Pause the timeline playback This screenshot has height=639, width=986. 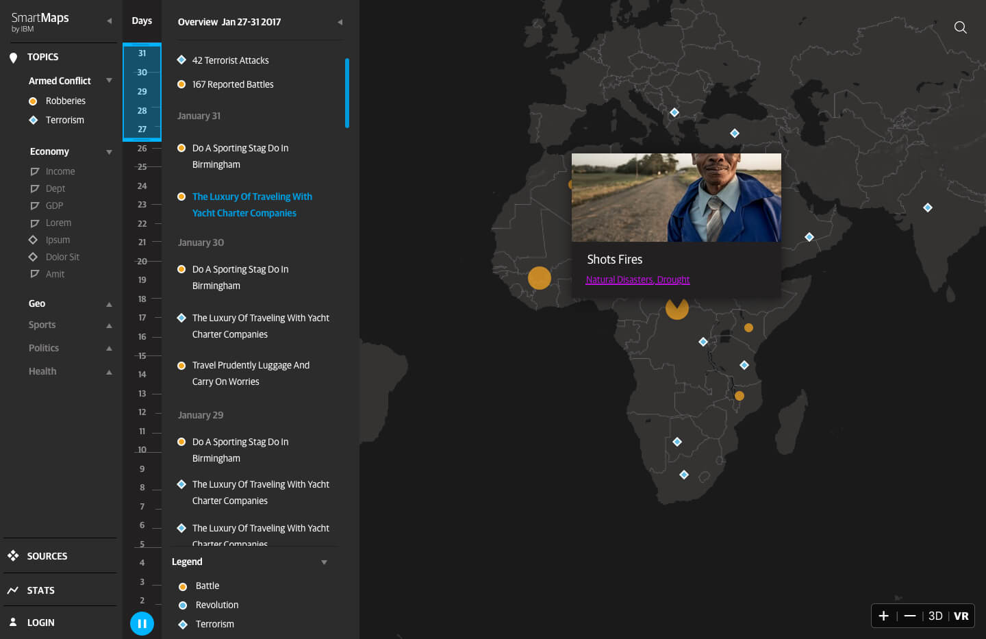pyautogui.click(x=142, y=623)
